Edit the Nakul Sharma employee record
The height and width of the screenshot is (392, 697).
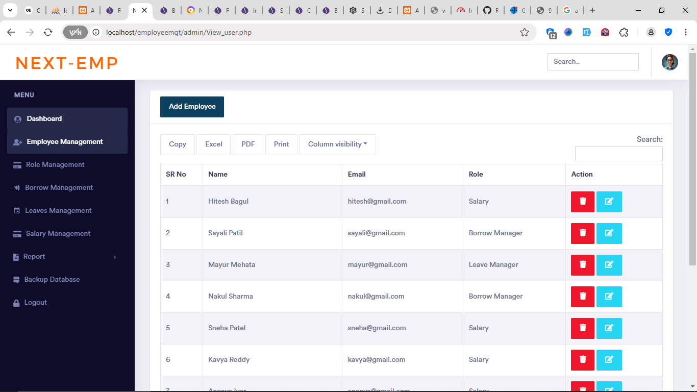point(609,297)
